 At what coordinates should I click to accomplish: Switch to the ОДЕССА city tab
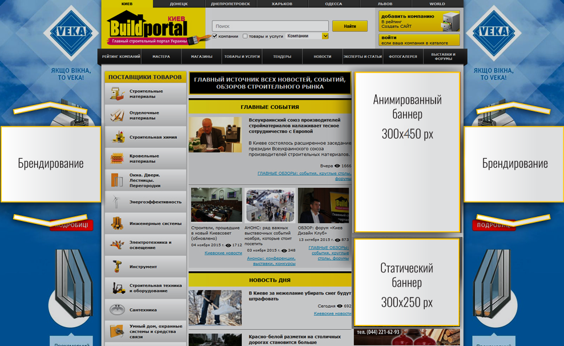click(x=334, y=3)
